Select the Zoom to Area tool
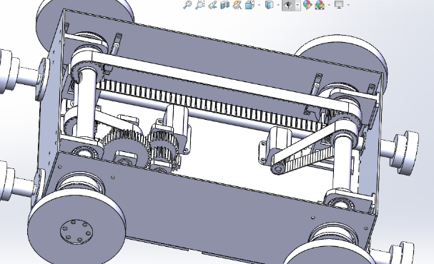 pyautogui.click(x=199, y=5)
